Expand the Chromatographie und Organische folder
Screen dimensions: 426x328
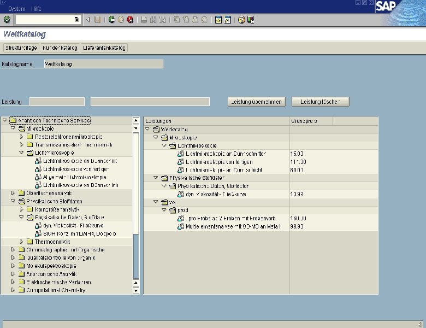pos(13,250)
